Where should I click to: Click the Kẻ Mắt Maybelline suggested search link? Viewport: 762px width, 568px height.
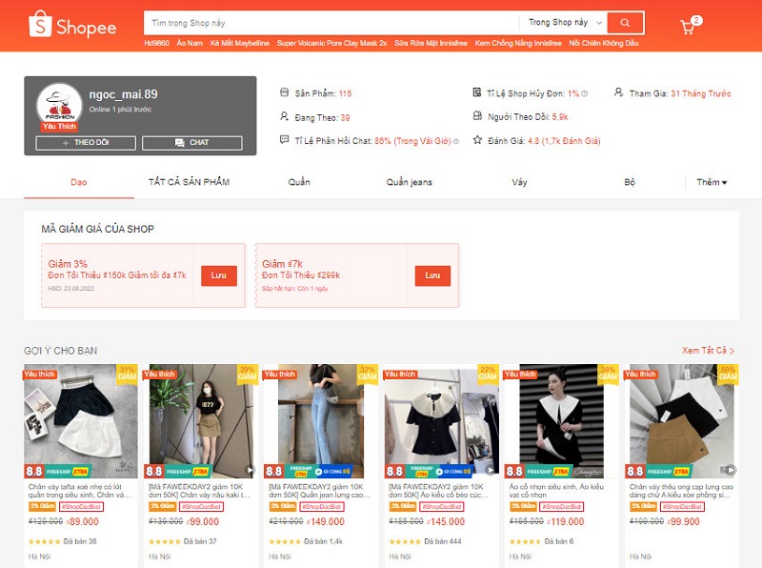(x=239, y=44)
